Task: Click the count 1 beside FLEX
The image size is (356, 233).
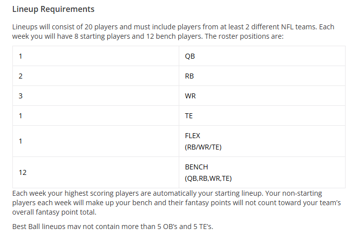Action: pyautogui.click(x=20, y=141)
